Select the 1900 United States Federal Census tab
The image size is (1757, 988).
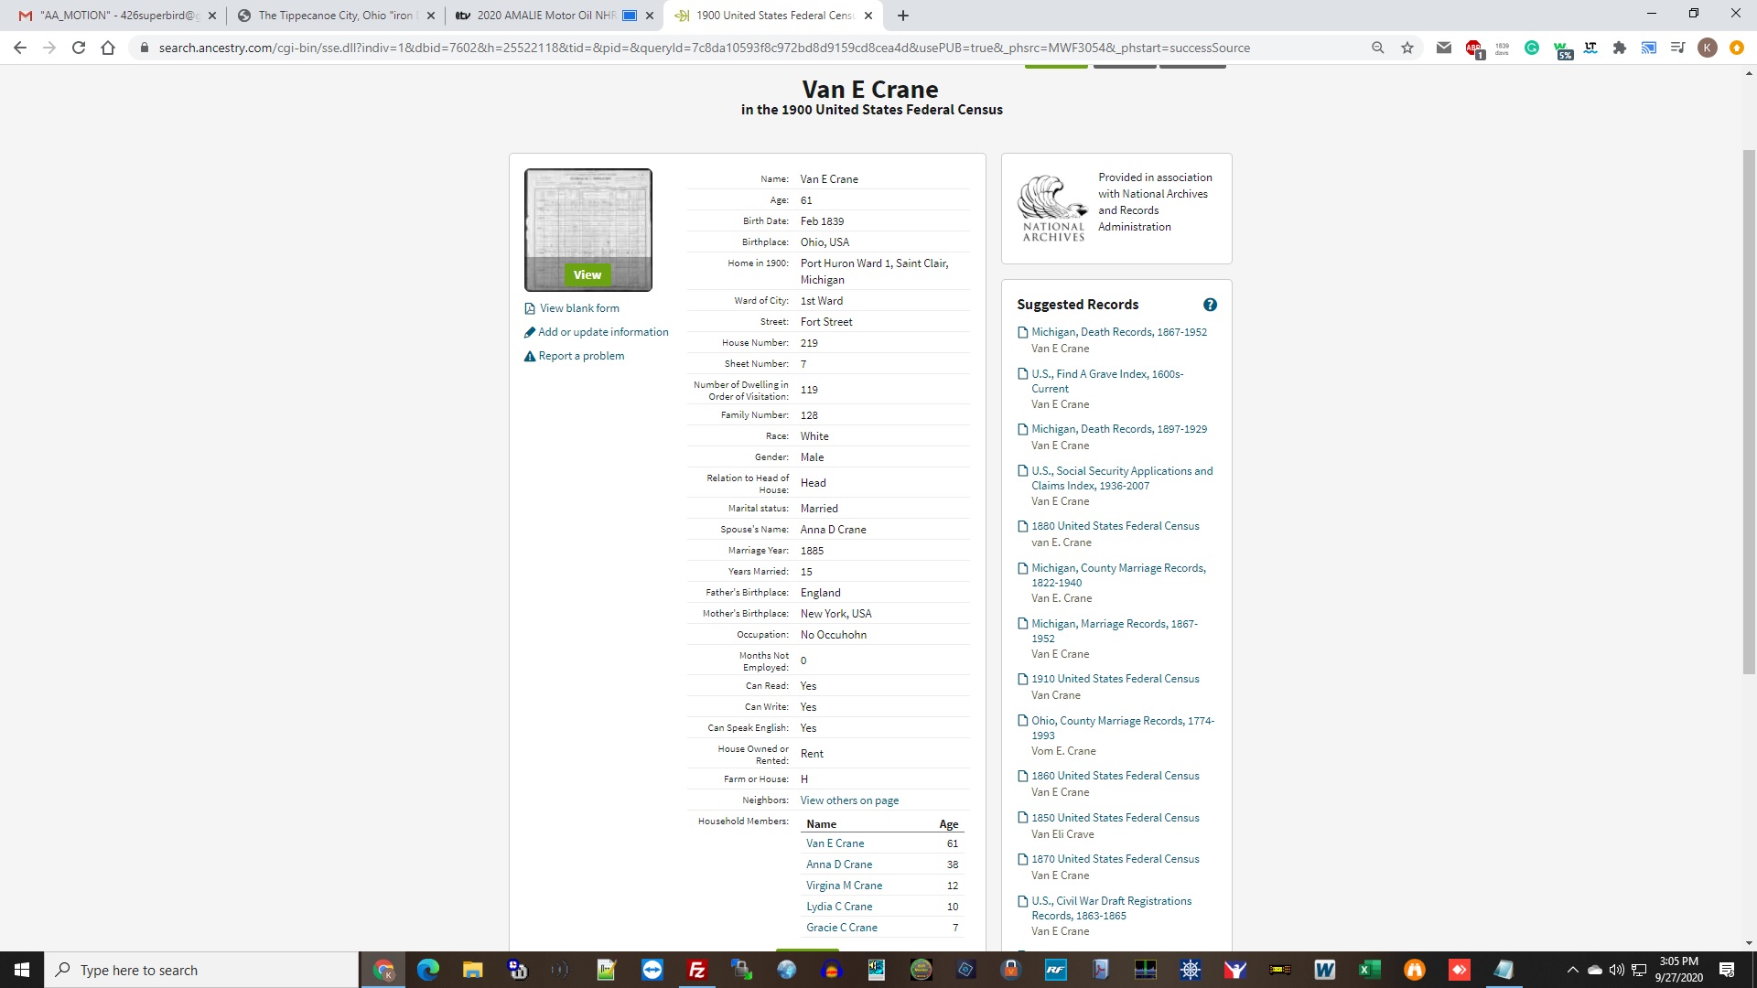(x=774, y=16)
